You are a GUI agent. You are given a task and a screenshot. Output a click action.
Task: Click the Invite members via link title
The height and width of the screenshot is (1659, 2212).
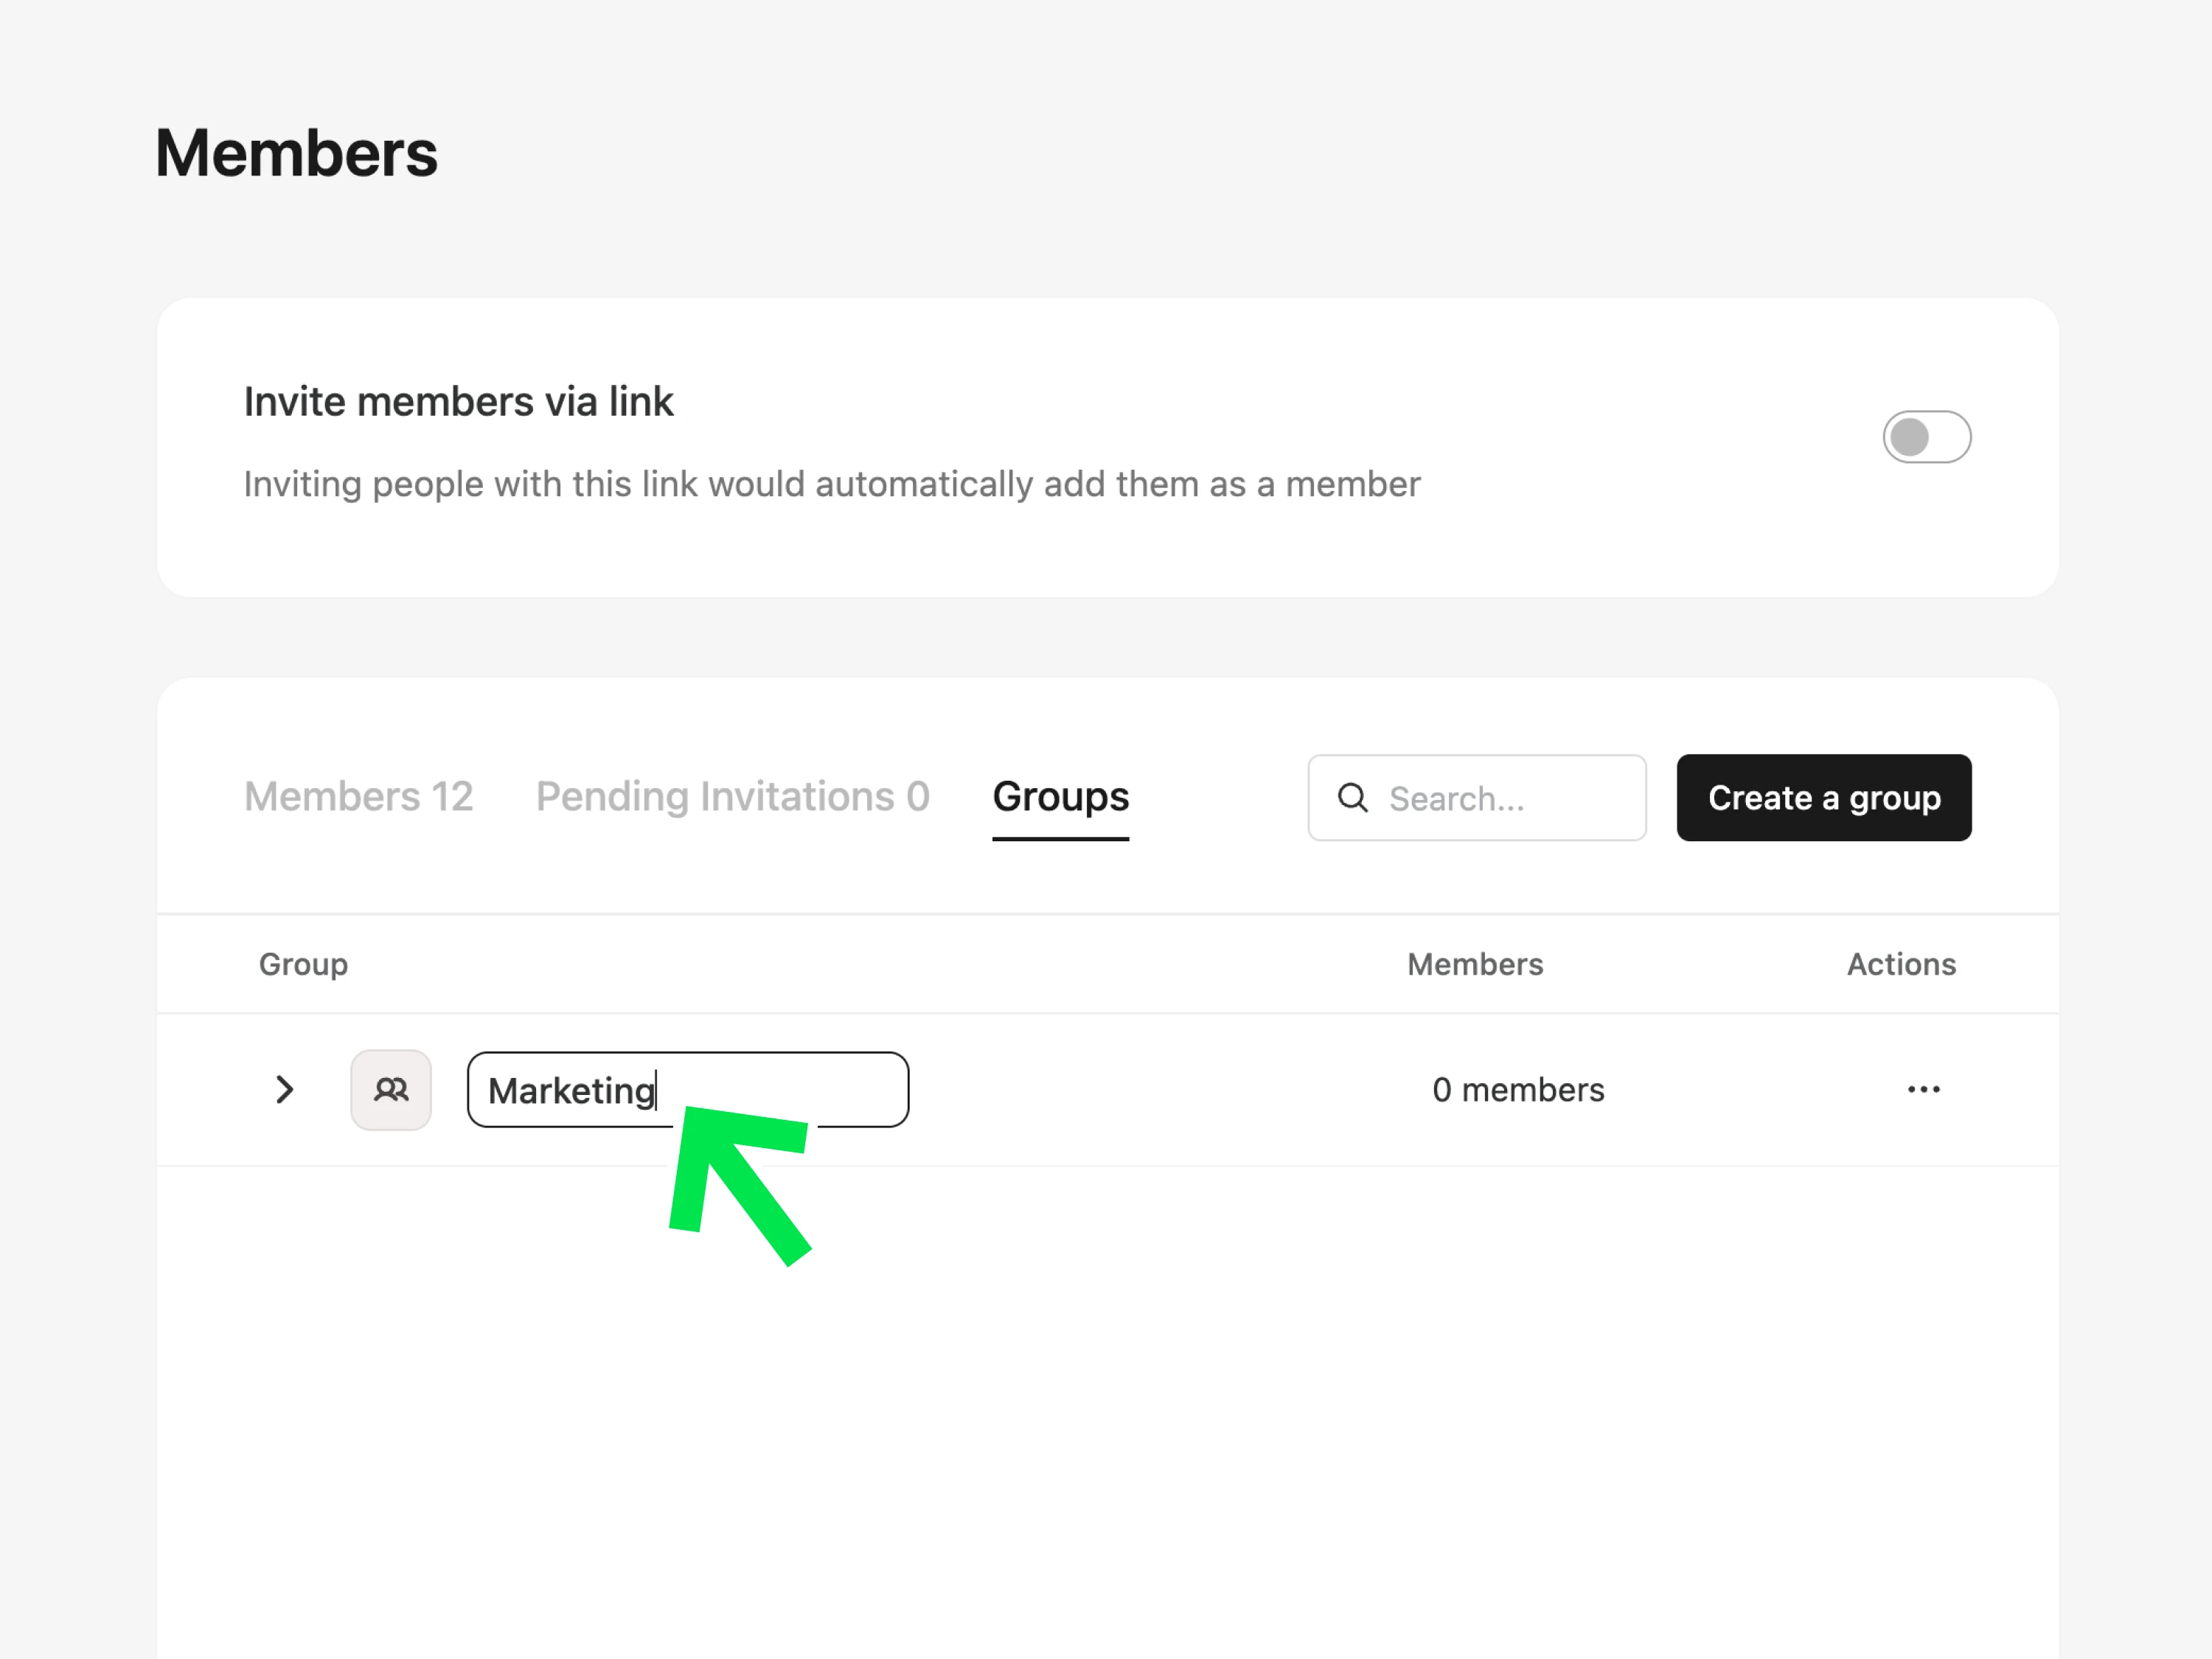[458, 402]
